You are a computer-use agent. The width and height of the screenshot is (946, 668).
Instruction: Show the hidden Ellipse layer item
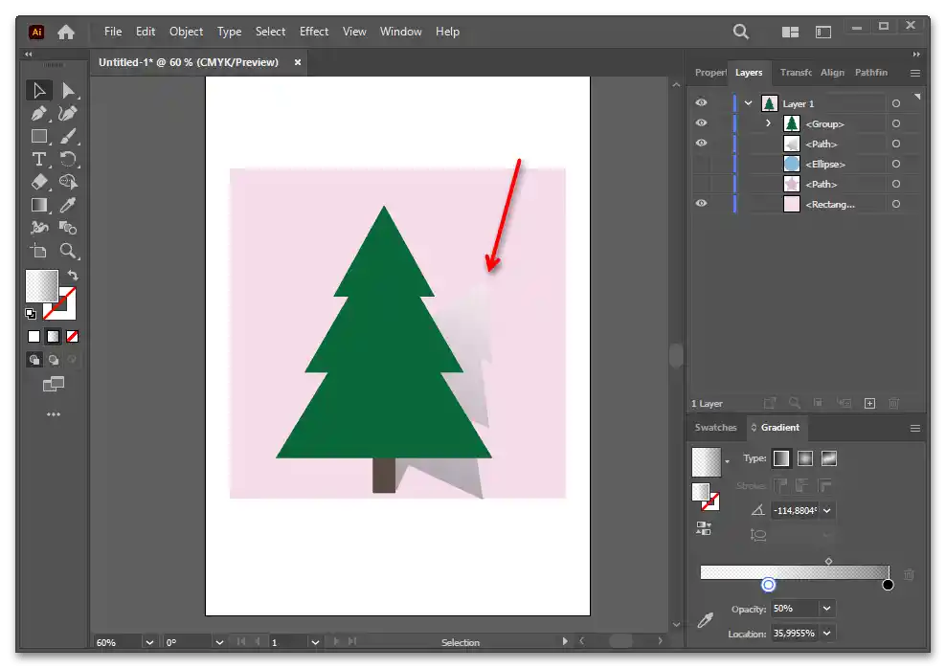coord(701,164)
